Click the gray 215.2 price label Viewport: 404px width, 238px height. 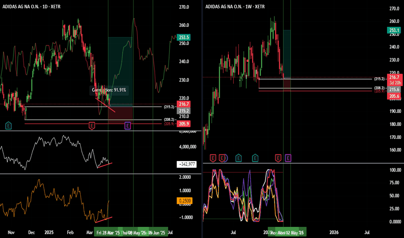[184, 111]
